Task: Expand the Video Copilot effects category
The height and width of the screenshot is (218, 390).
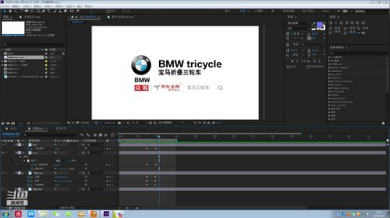Action: click(329, 105)
